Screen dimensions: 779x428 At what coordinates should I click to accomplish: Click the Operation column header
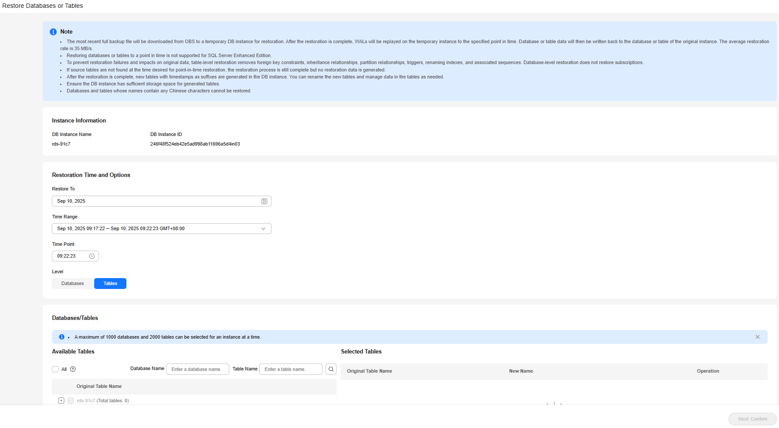pyautogui.click(x=708, y=371)
